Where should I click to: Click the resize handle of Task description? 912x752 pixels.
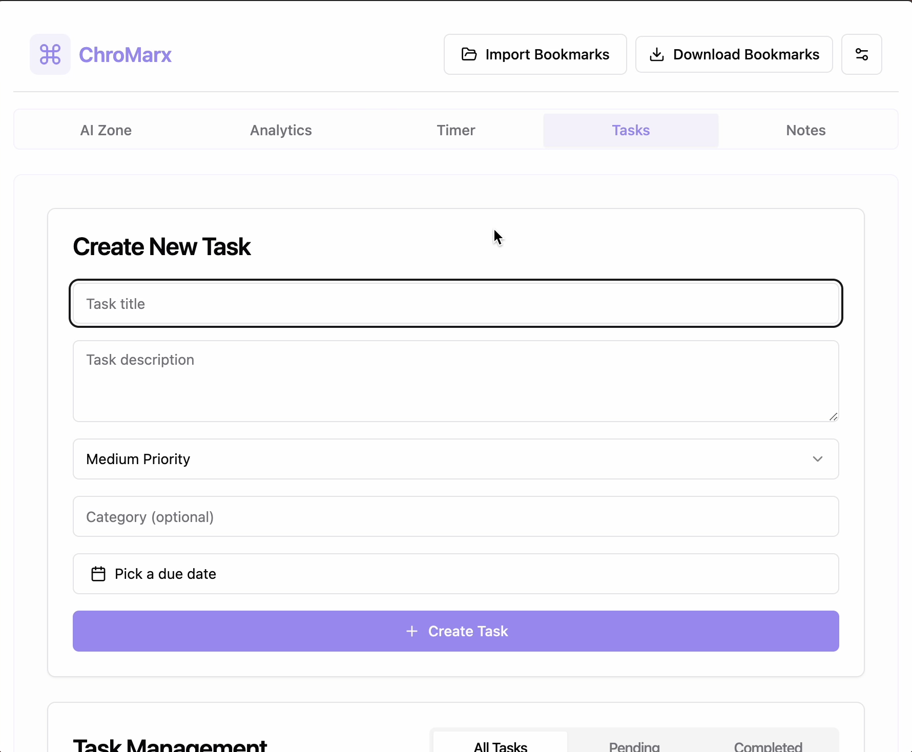[833, 416]
